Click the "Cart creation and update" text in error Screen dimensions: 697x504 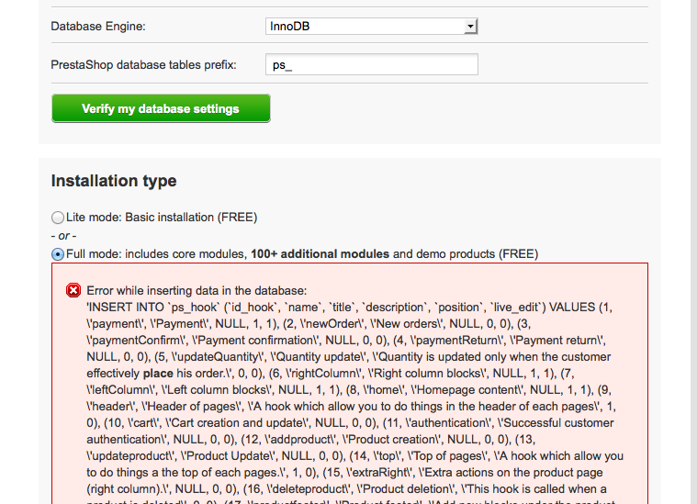(x=234, y=422)
